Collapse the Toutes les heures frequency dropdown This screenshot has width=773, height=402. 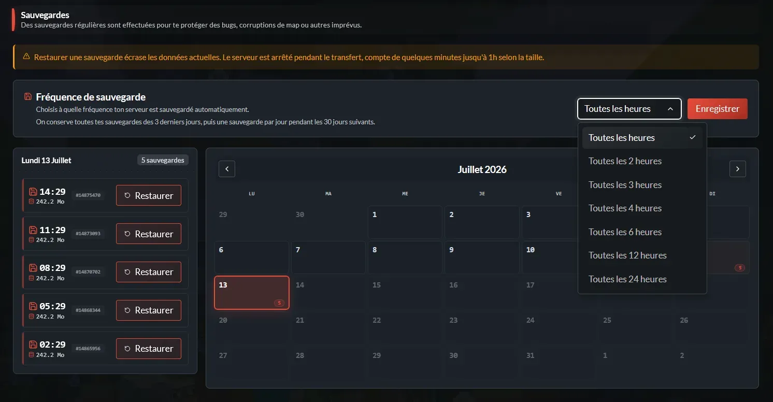(629, 109)
